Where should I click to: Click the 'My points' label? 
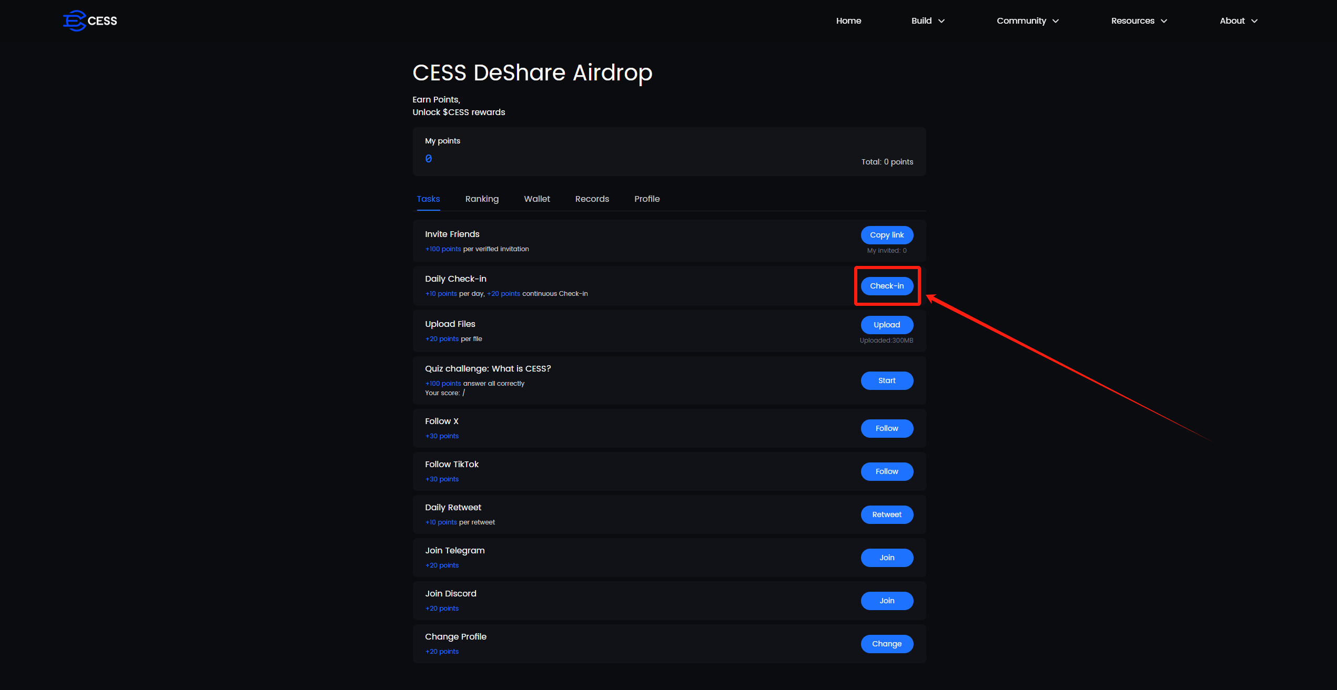point(442,141)
